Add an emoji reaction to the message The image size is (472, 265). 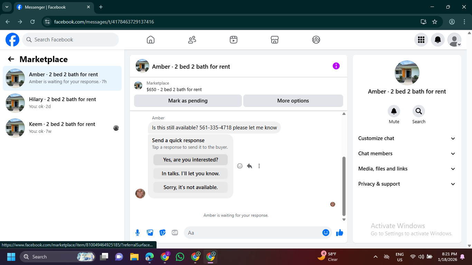pyautogui.click(x=240, y=166)
